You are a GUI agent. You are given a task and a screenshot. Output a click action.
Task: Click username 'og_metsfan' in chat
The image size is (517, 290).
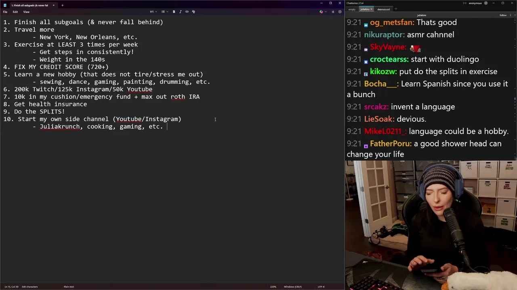(392, 23)
